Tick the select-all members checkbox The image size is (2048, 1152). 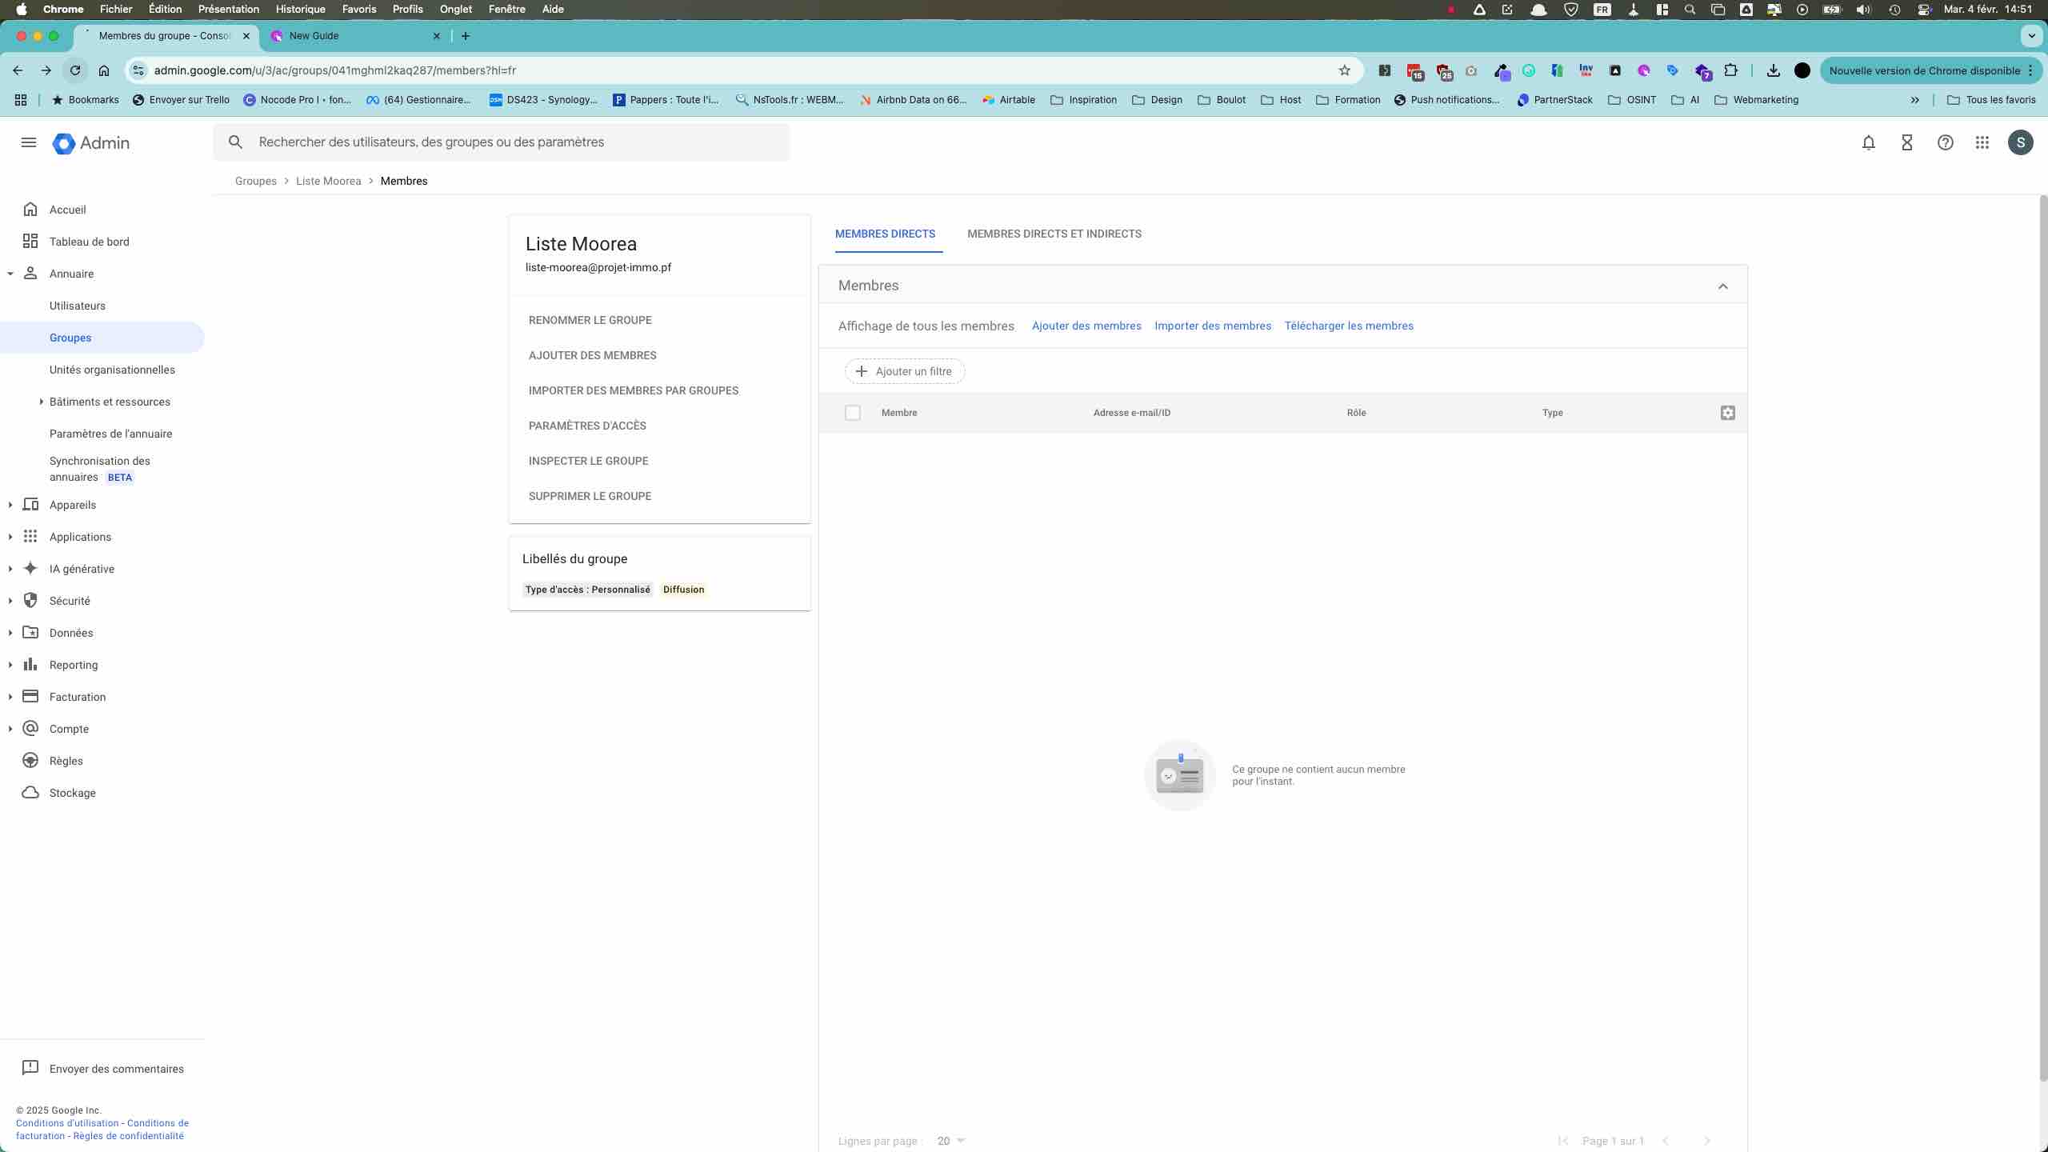point(852,413)
